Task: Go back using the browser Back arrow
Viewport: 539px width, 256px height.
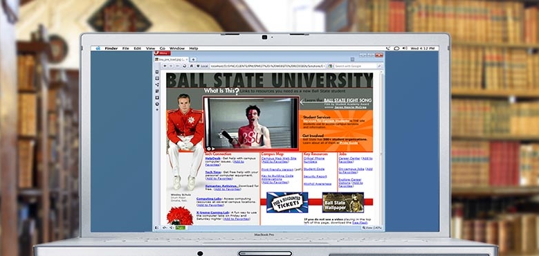Action: (x=165, y=66)
